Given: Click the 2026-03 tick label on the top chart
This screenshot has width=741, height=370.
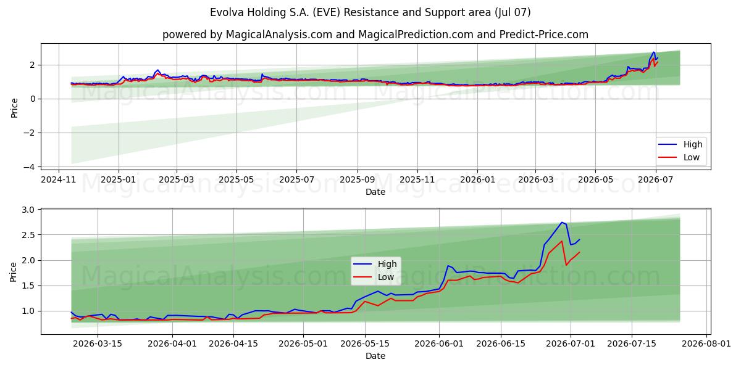Looking at the screenshot, I should 535,180.
